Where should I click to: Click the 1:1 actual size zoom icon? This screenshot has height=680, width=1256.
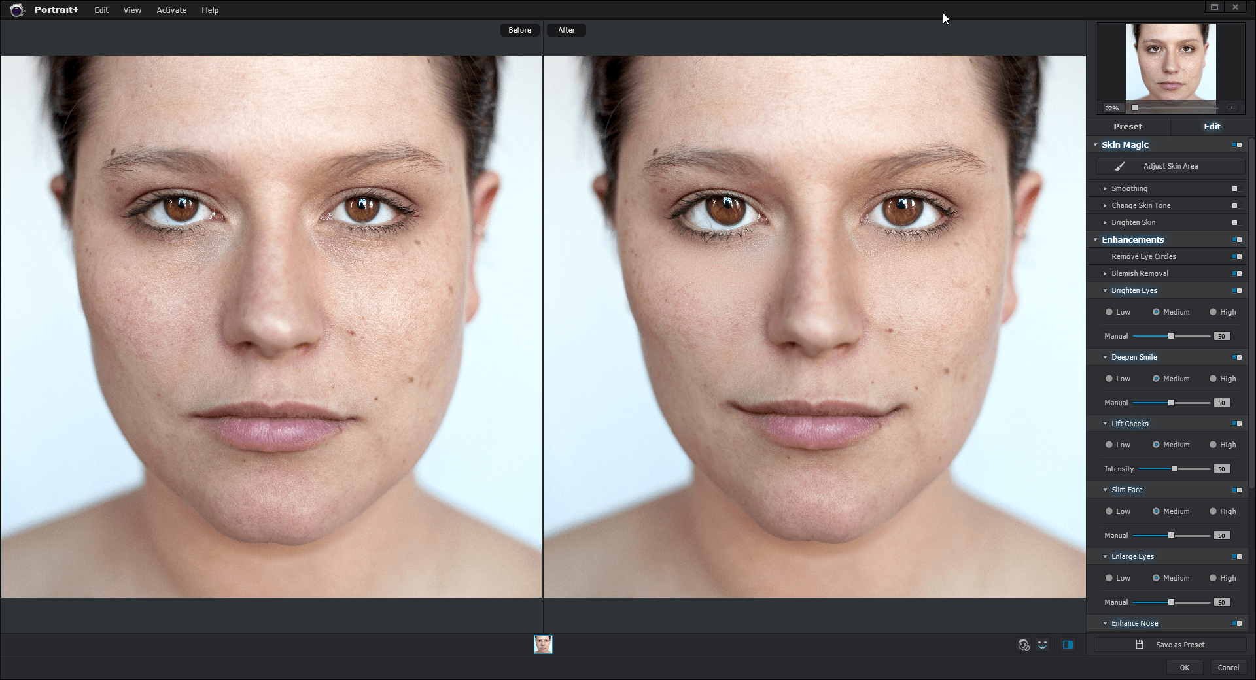click(1232, 108)
